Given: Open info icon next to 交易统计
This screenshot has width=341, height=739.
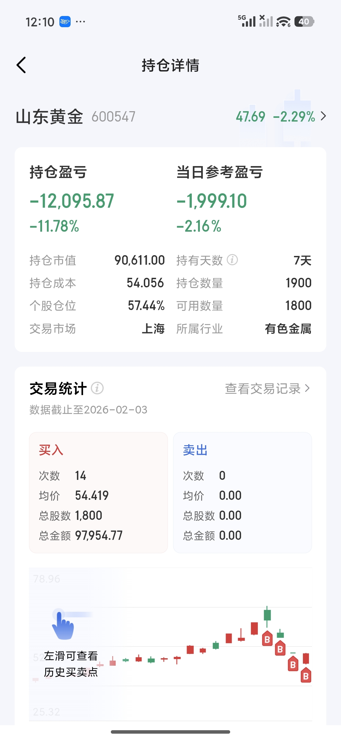Looking at the screenshot, I should click(x=97, y=388).
